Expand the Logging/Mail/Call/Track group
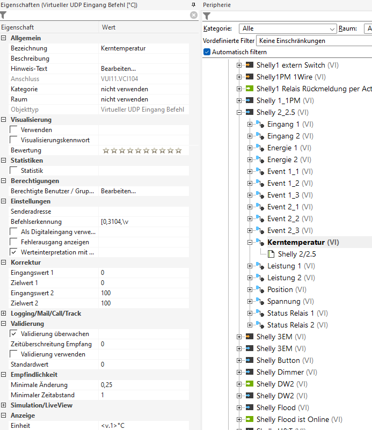 (x=4, y=313)
